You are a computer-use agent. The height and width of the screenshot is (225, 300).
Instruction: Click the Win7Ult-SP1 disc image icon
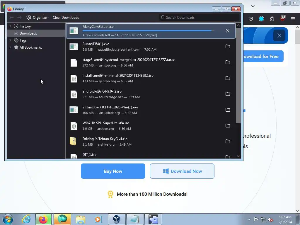pos(74,126)
